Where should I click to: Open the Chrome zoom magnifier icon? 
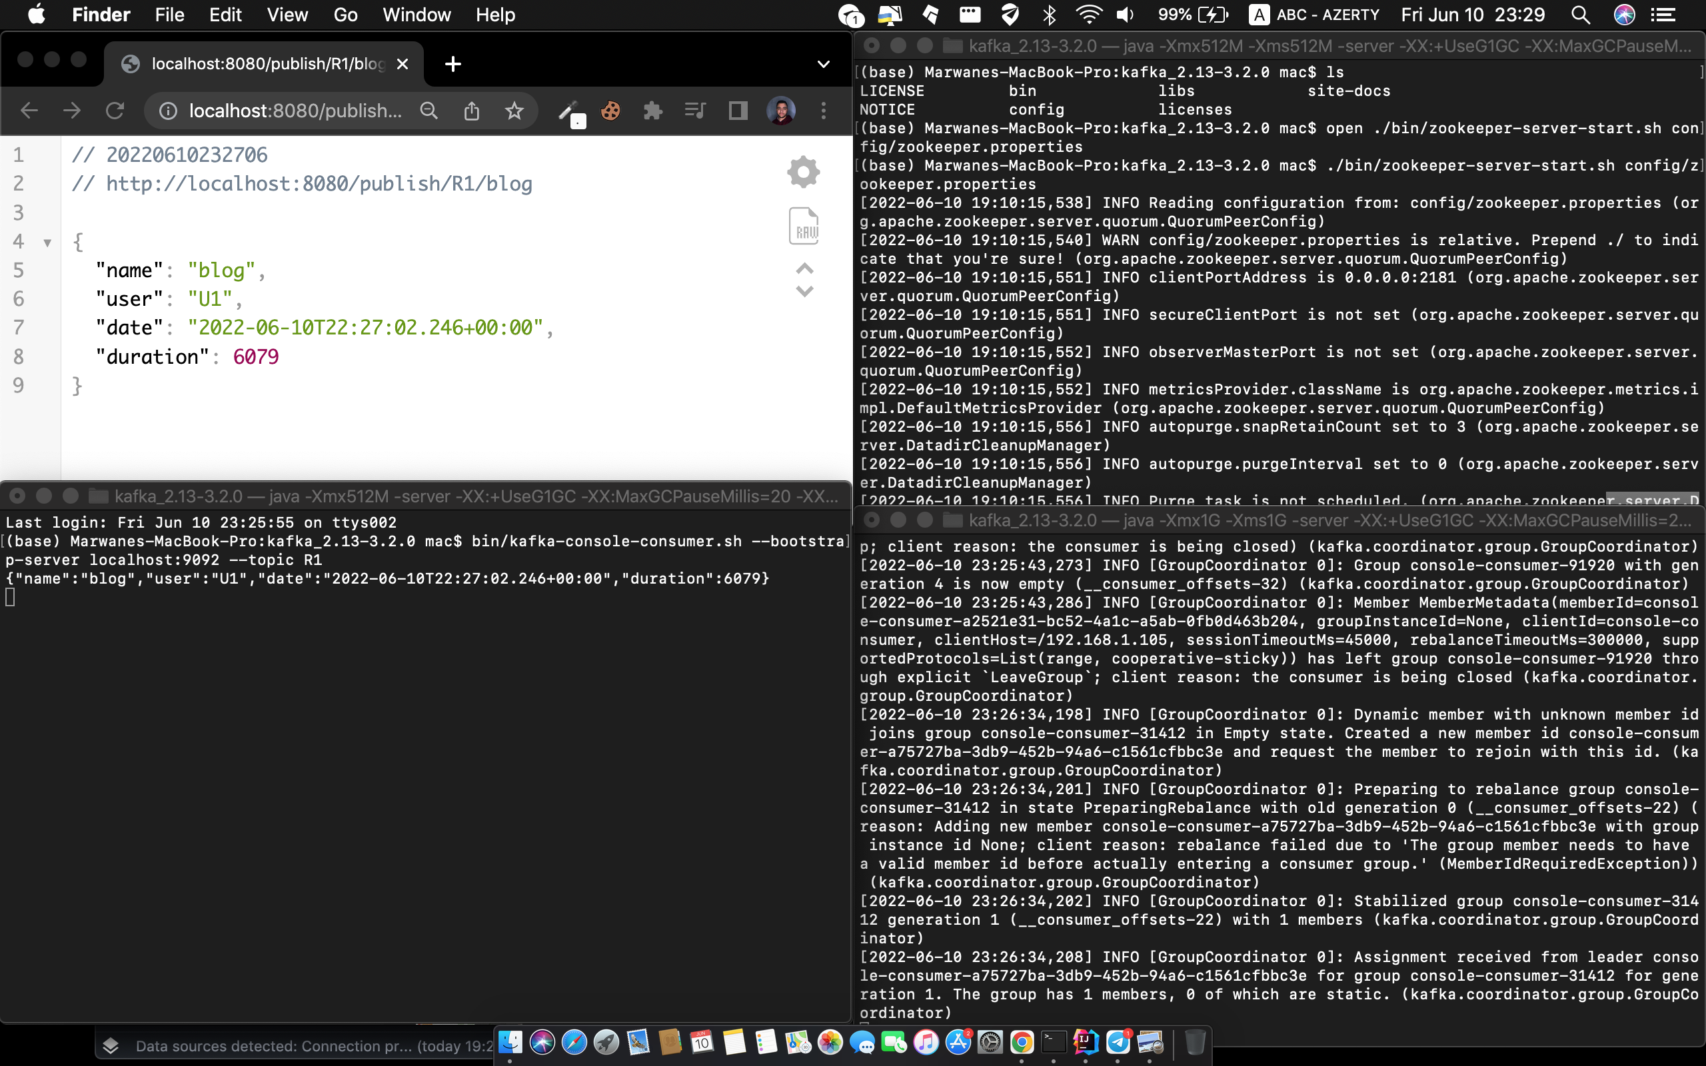click(428, 111)
